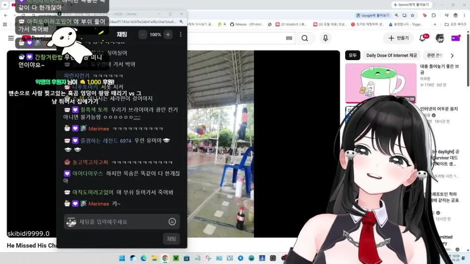Image resolution: width=470 pixels, height=264 pixels.
Task: Click username Merimee in chat message 카~
Action: point(98,203)
